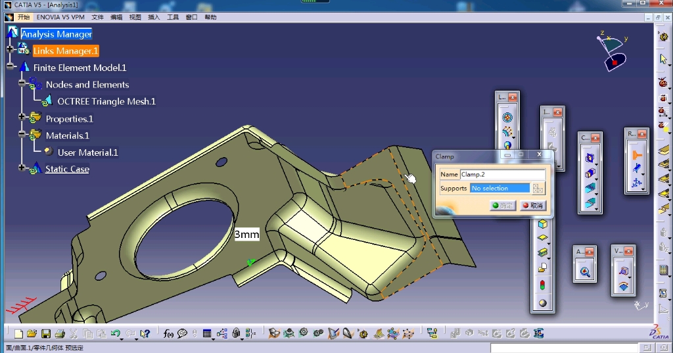The height and width of the screenshot is (353, 673).
Task: Click the New document icon
Action: pyautogui.click(x=18, y=334)
